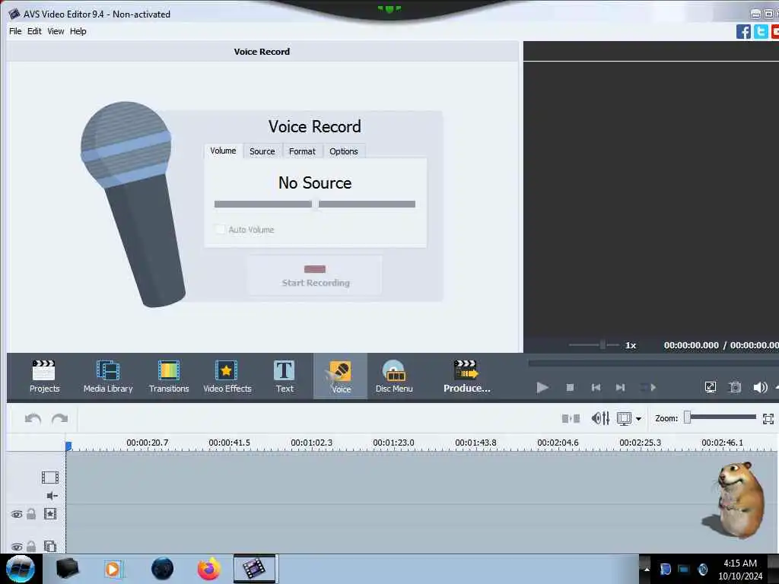
Task: Enable the Auto Volume checkbox
Action: (x=220, y=230)
